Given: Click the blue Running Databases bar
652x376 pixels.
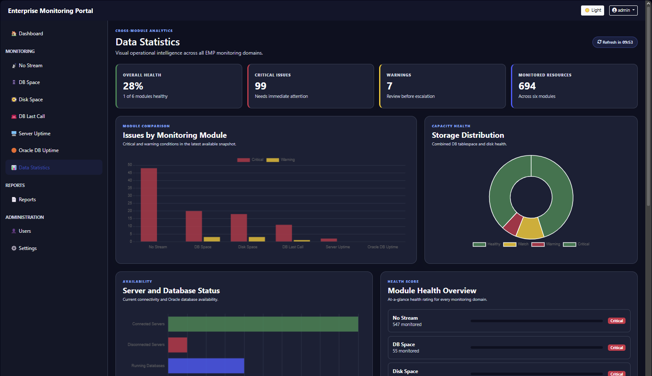Looking at the screenshot, I should point(206,365).
